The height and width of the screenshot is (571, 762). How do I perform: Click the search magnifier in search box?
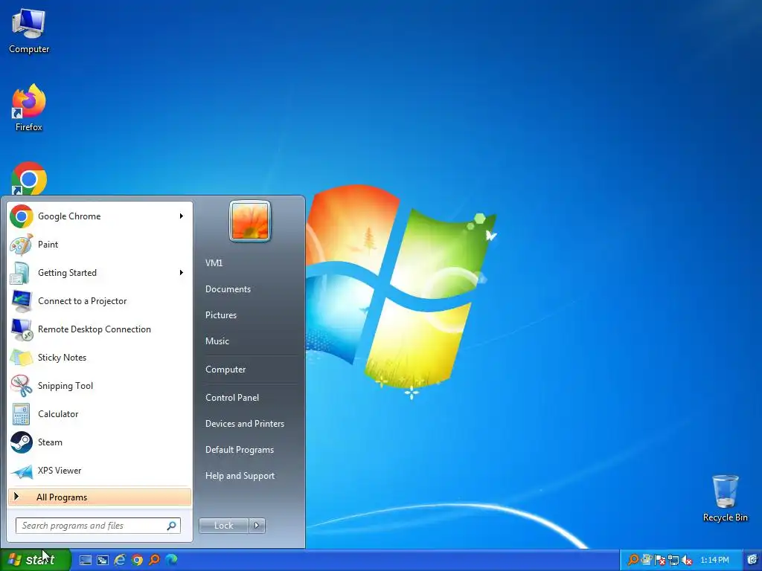tap(172, 526)
